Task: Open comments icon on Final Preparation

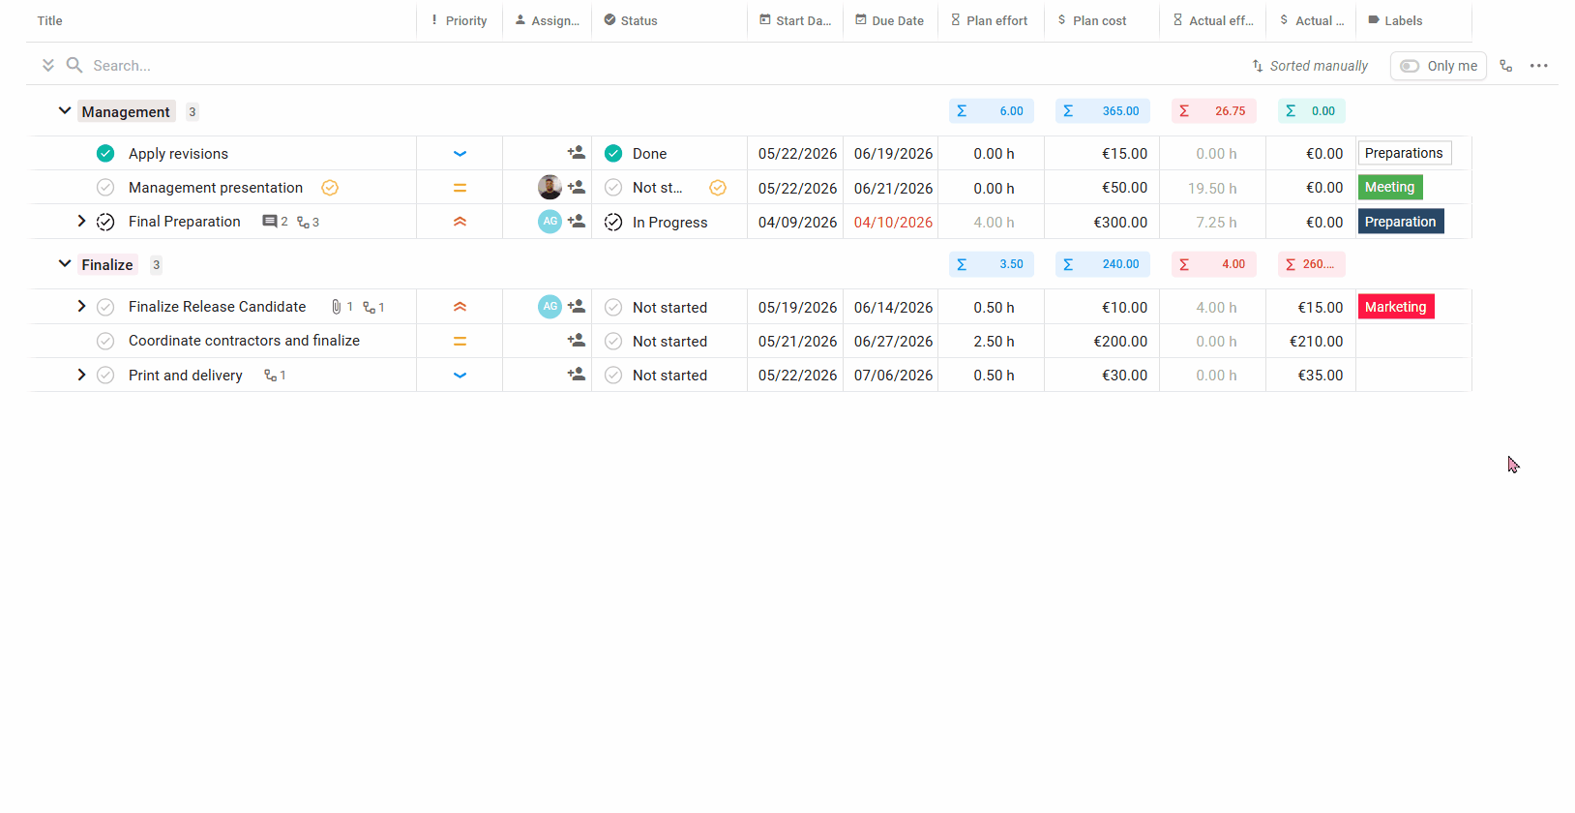Action: pyautogui.click(x=270, y=222)
